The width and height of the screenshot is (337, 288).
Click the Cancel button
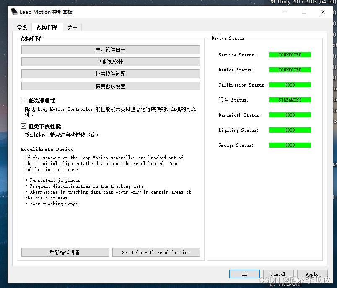pos(278,274)
